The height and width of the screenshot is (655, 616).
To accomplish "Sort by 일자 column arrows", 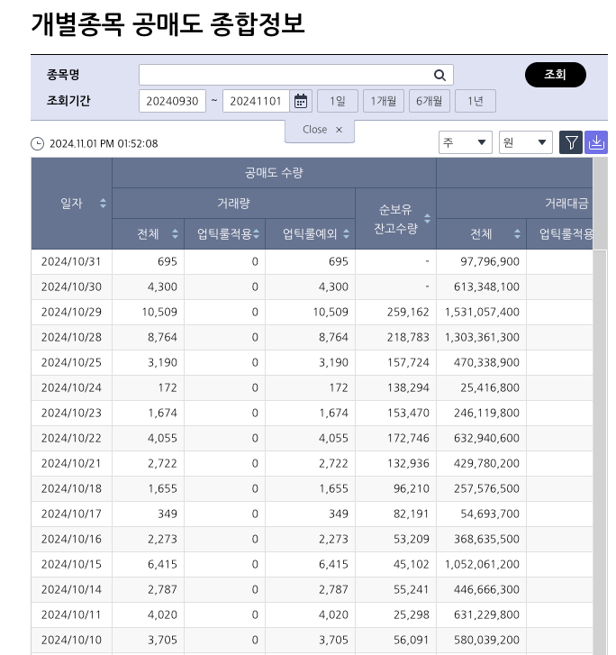I will click(104, 204).
